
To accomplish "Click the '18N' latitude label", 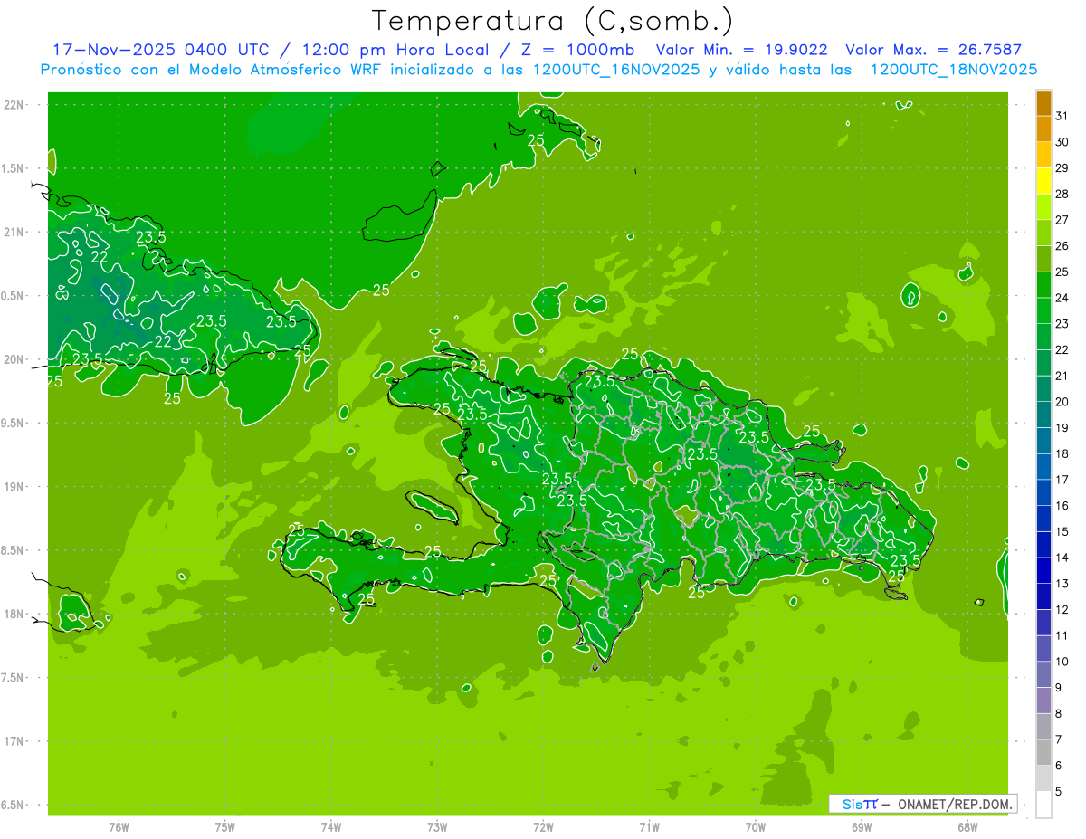I will tap(14, 614).
